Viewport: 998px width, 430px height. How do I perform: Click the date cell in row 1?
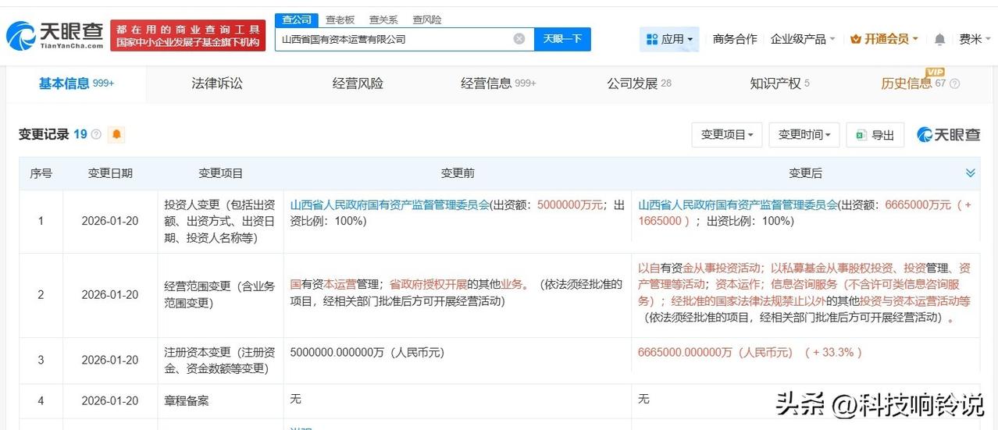pos(110,221)
